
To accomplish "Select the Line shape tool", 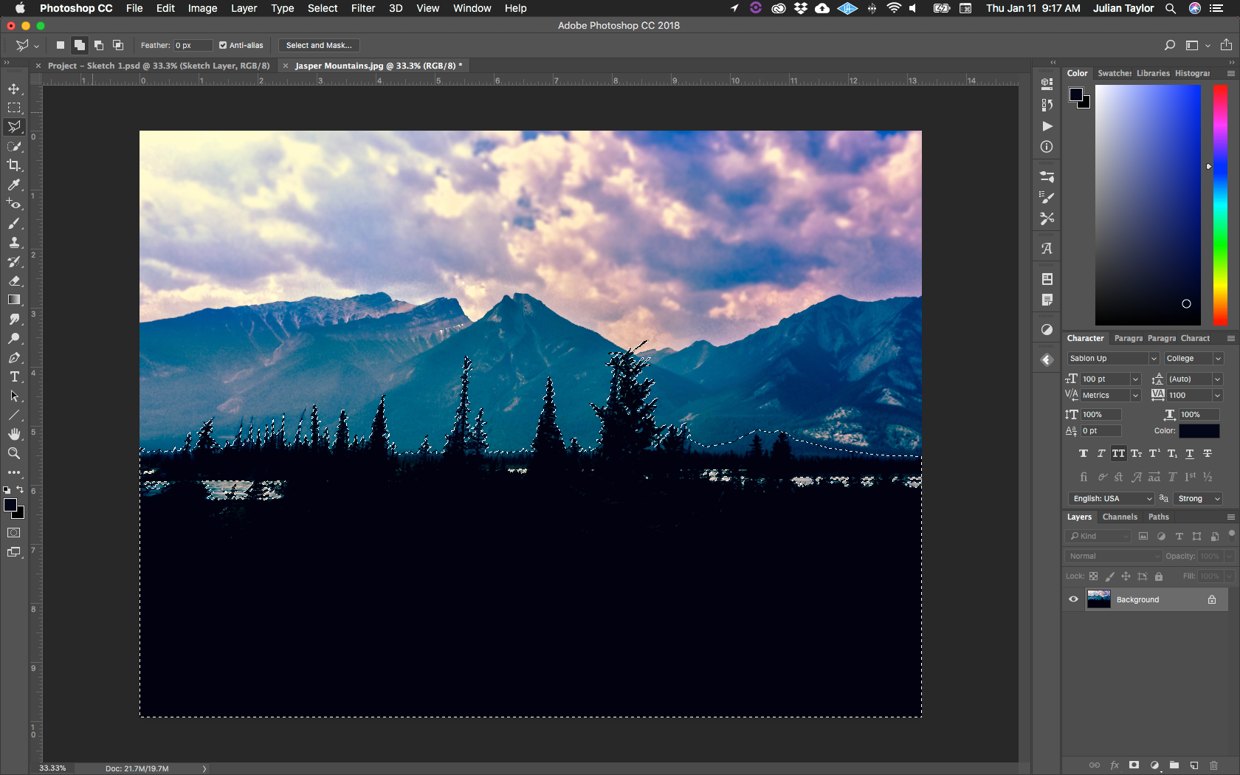I will pos(14,415).
